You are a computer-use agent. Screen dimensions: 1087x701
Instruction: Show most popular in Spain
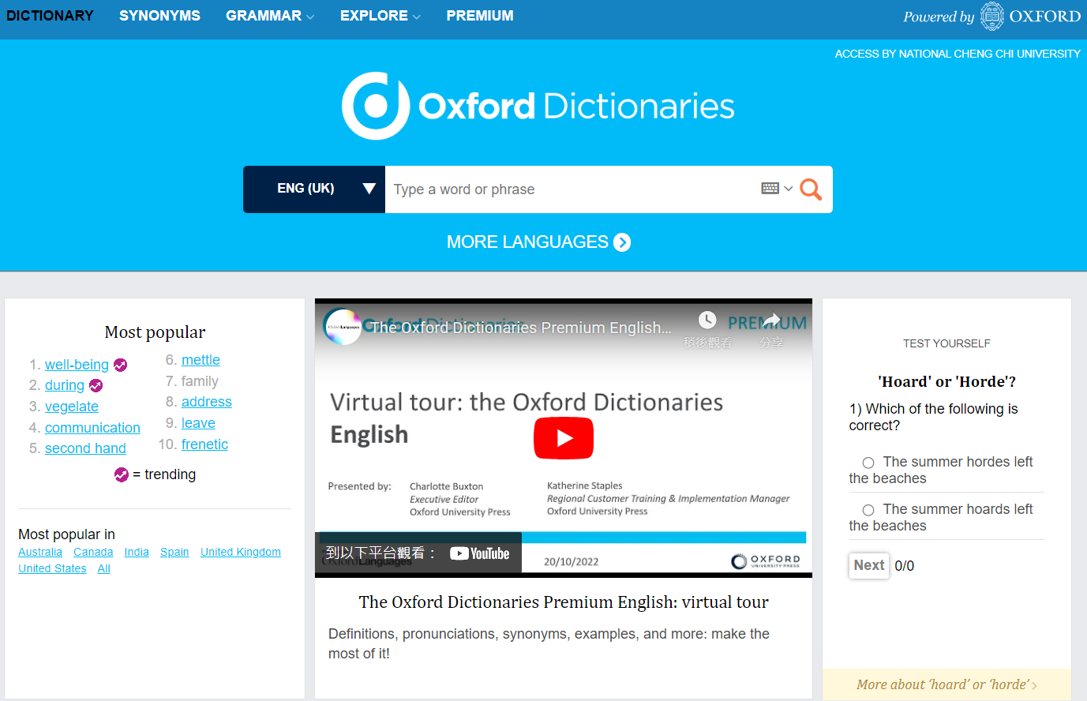(174, 552)
